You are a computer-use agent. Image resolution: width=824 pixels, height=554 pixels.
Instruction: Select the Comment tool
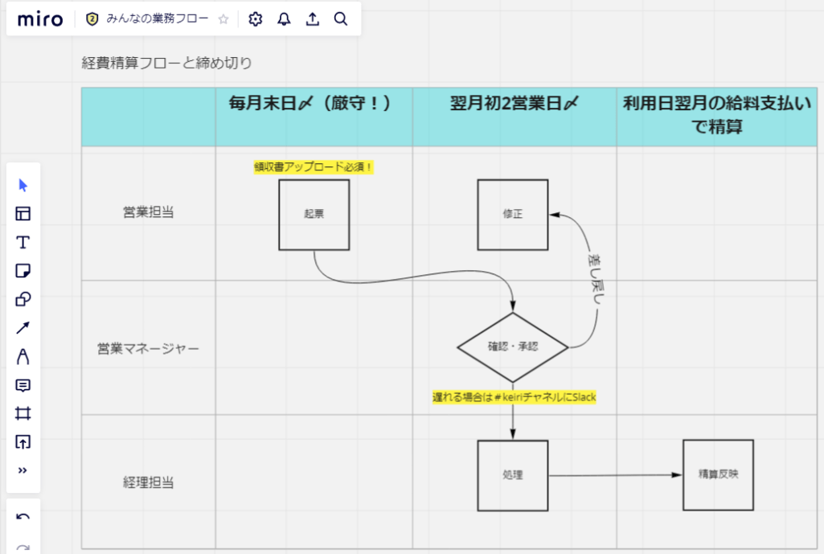pyautogui.click(x=23, y=385)
